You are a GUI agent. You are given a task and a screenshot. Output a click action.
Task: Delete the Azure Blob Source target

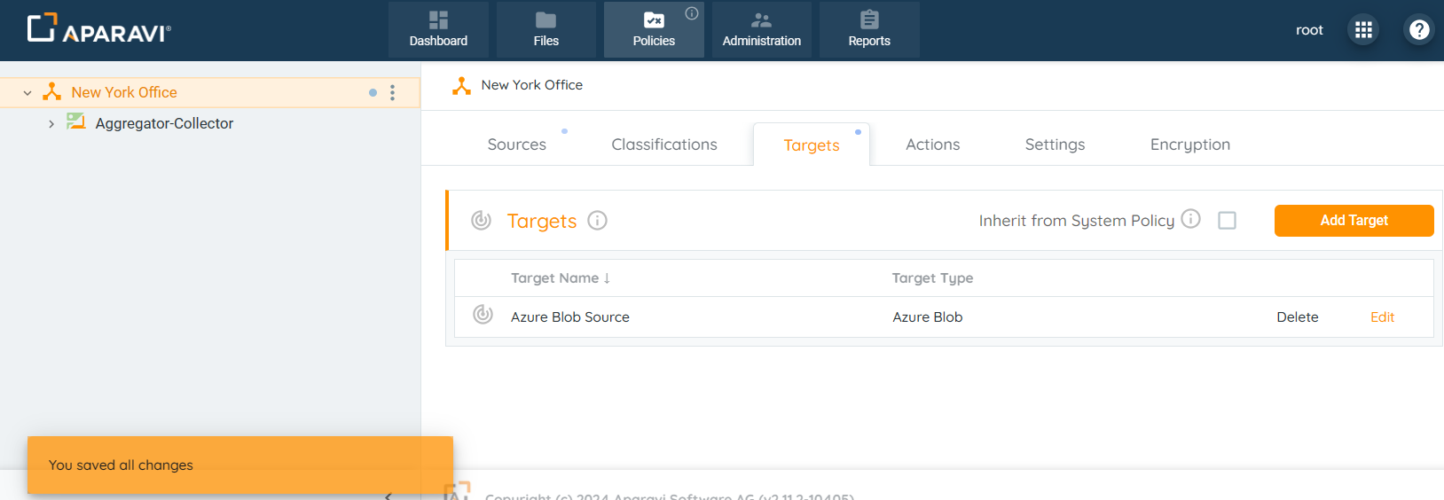point(1297,317)
